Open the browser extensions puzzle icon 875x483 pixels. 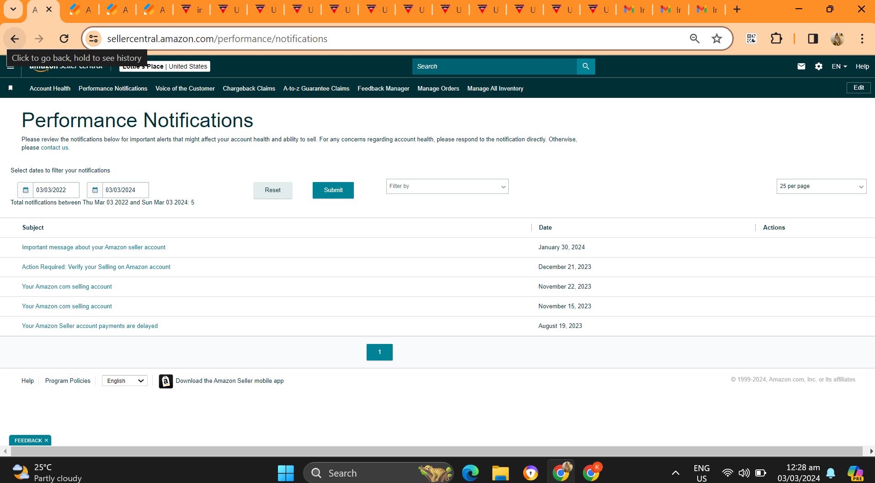pyautogui.click(x=776, y=39)
